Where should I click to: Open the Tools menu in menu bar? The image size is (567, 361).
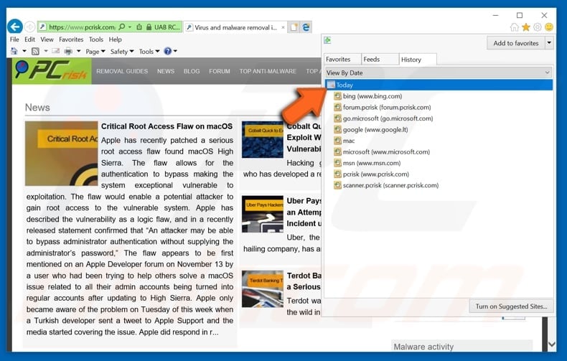point(96,39)
